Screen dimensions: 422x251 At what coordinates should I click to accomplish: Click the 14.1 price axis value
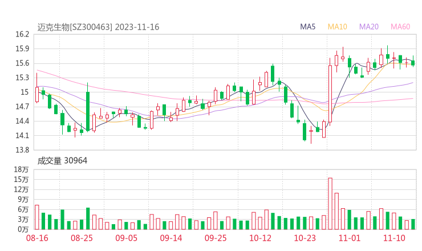22,136
